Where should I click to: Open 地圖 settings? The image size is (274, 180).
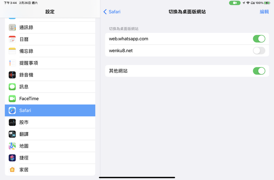click(50, 146)
